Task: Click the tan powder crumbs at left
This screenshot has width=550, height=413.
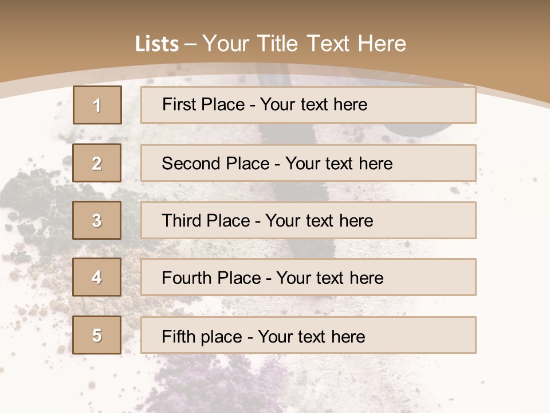Action: 40,287
